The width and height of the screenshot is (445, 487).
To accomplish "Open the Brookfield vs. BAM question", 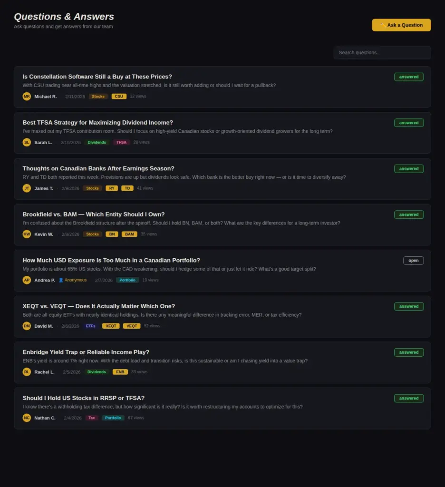I will point(93,214).
